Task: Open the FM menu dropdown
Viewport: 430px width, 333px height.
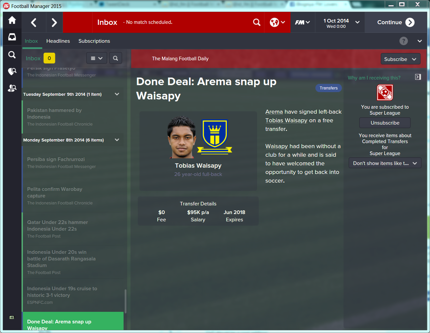Action: tap(302, 22)
